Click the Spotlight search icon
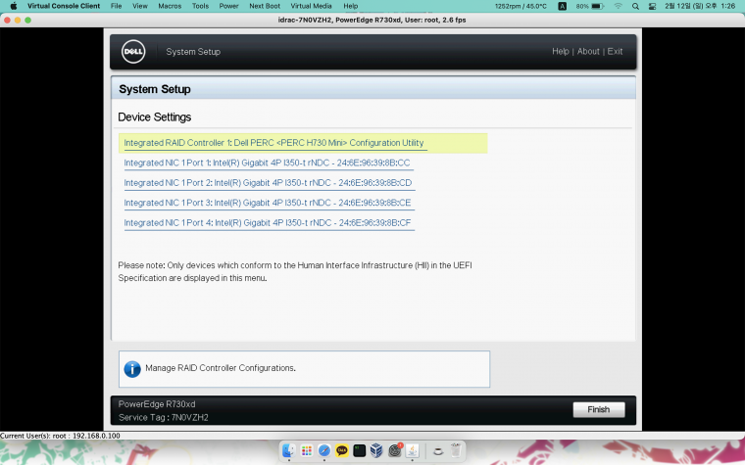This screenshot has width=745, height=465. click(x=635, y=6)
